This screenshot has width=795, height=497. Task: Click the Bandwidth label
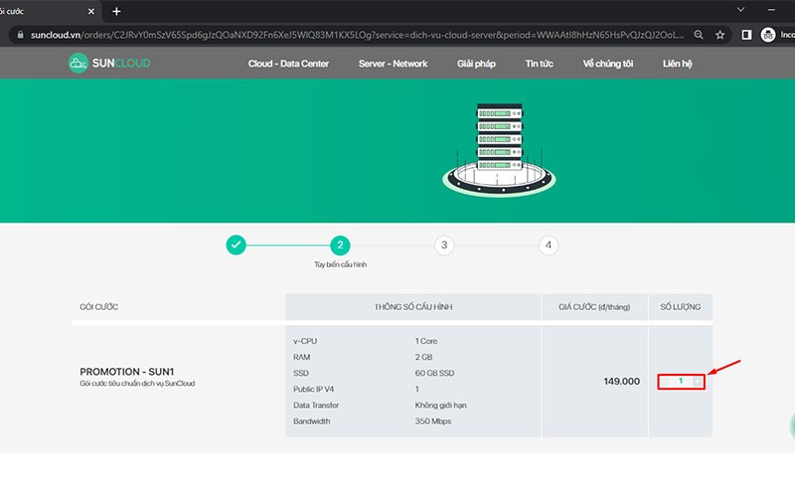tap(311, 420)
